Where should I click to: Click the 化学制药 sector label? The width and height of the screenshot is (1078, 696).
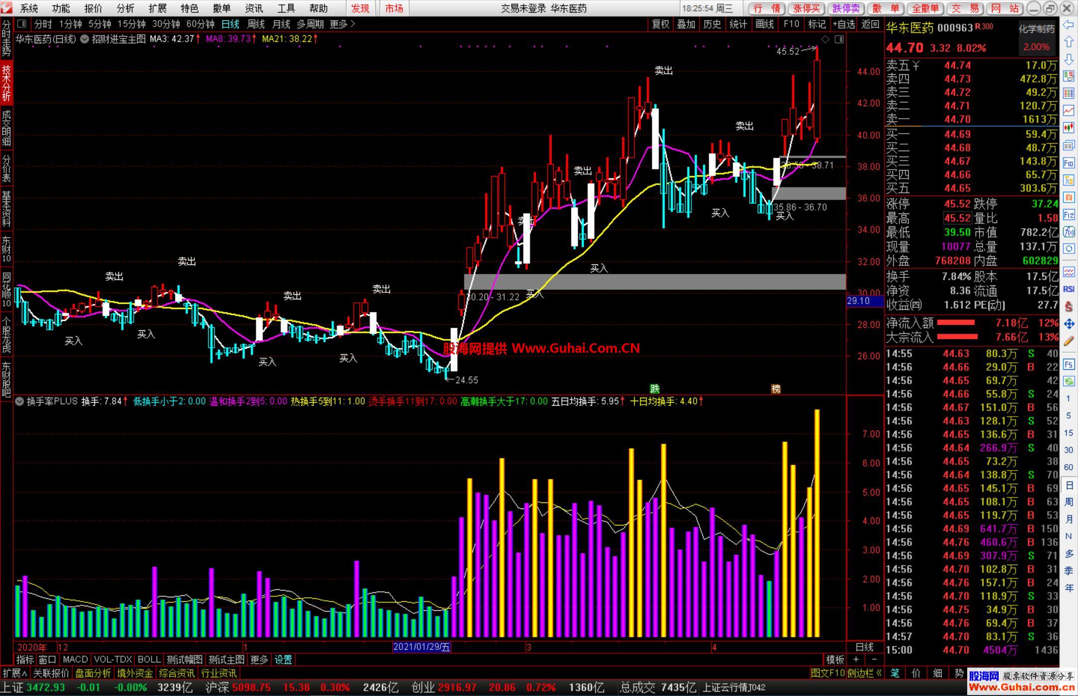[1037, 29]
